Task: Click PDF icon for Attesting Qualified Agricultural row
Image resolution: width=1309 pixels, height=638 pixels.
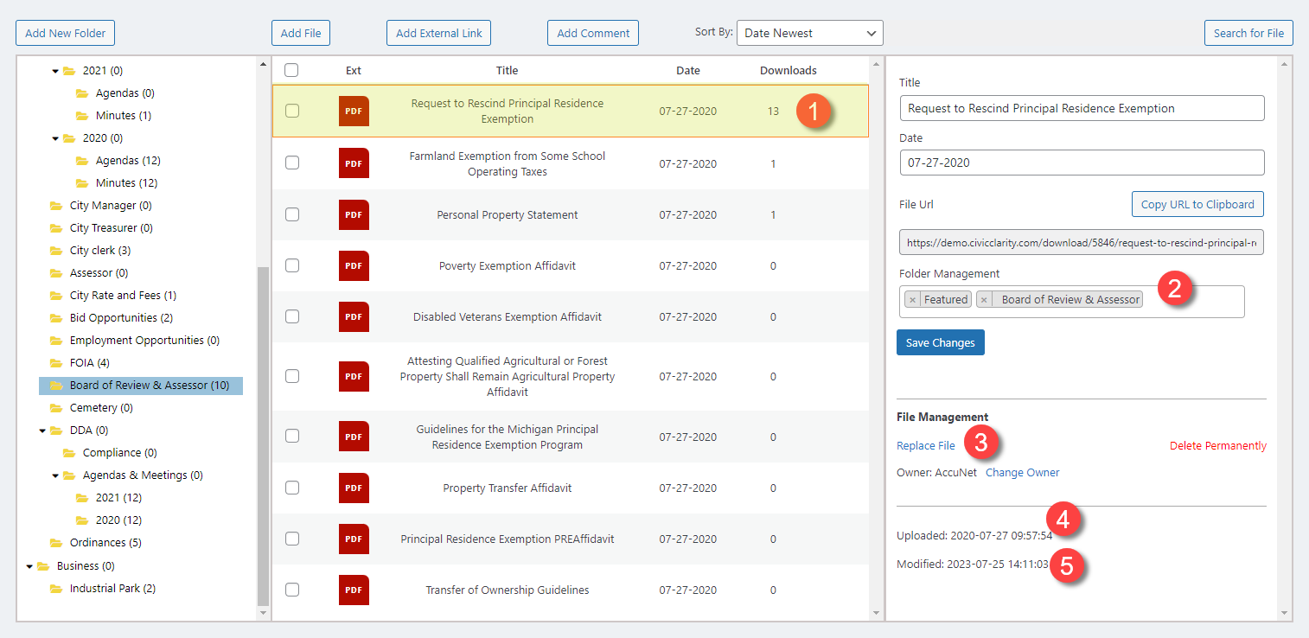Action: pyautogui.click(x=354, y=376)
